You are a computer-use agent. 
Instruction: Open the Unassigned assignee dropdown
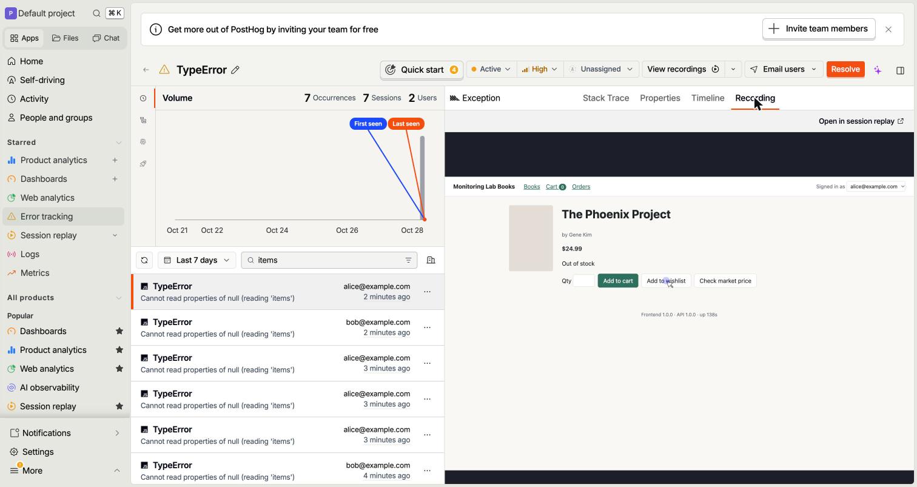(601, 69)
